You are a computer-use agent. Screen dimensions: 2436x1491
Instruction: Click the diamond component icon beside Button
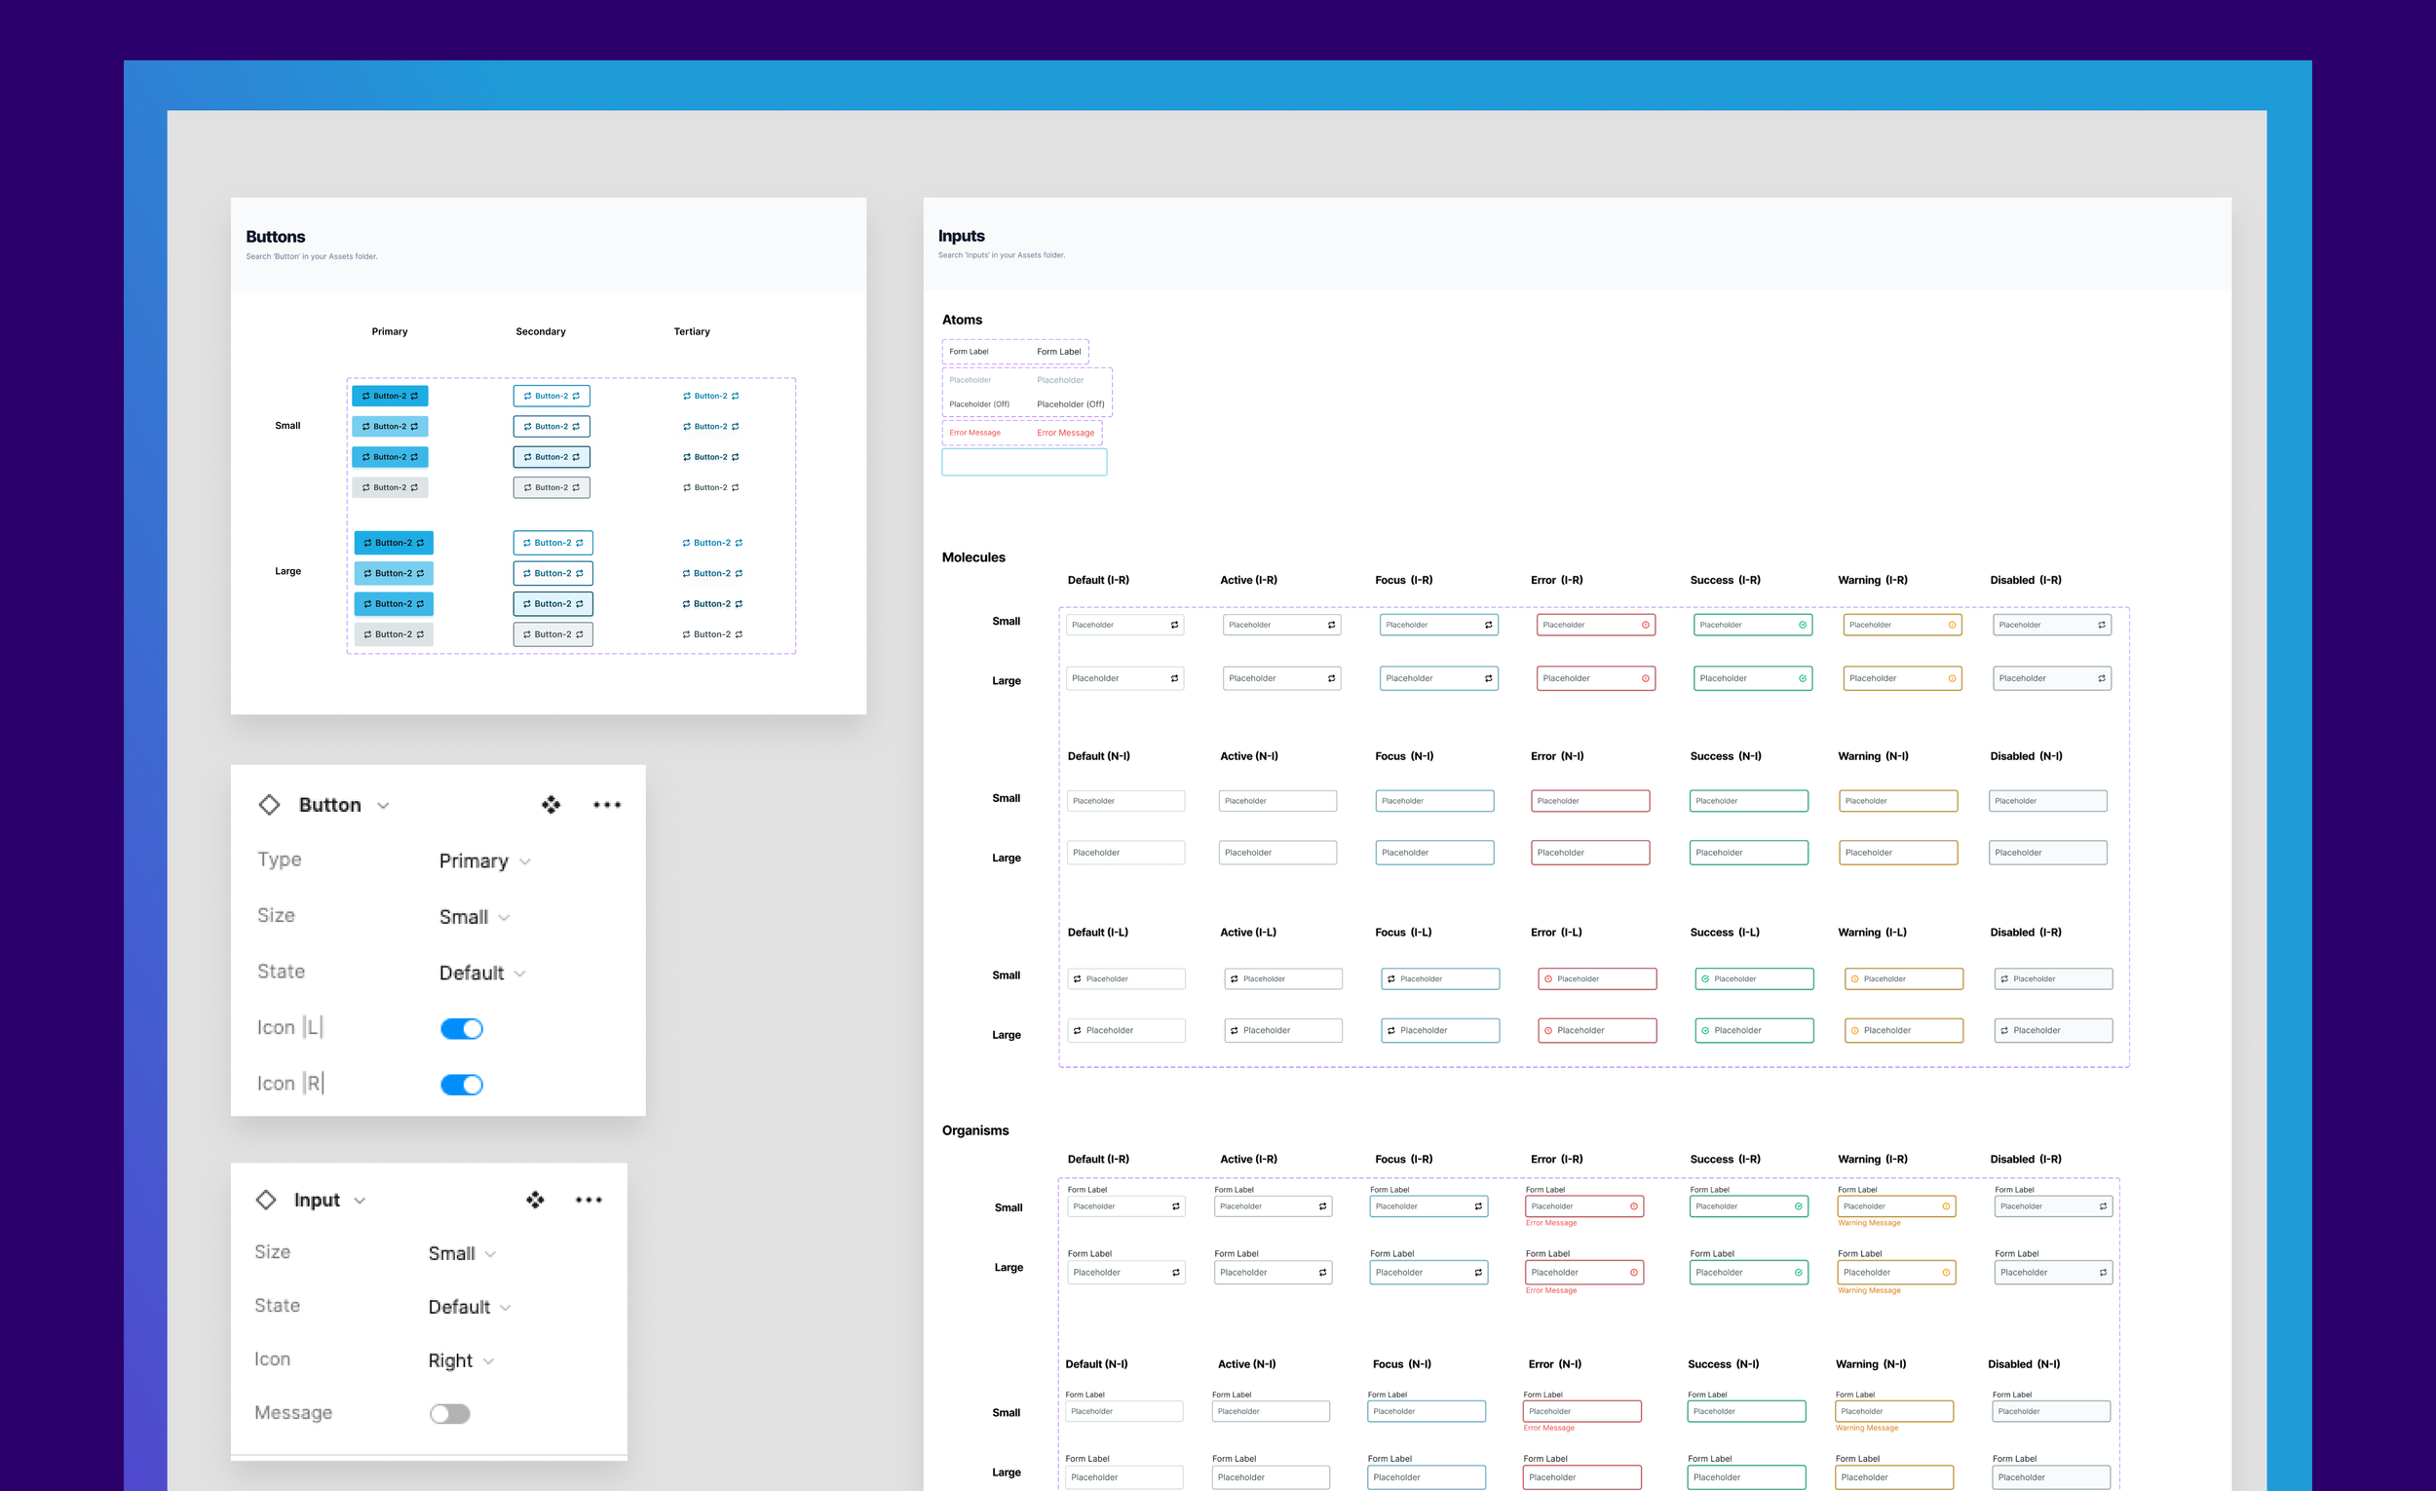pyautogui.click(x=269, y=805)
